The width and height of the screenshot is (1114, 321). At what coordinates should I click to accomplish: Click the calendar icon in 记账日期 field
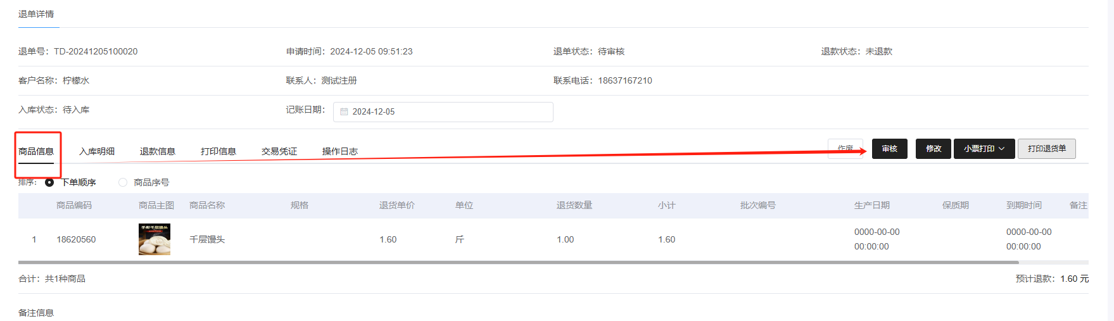coord(344,112)
